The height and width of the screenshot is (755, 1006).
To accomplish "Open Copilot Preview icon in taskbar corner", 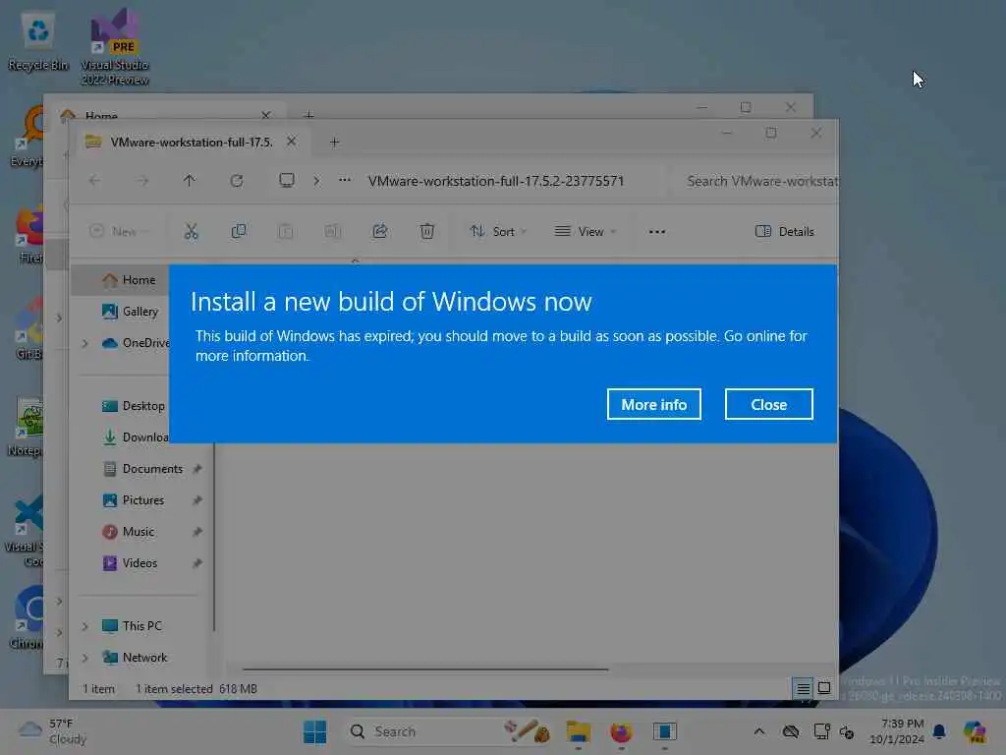I will [975, 731].
